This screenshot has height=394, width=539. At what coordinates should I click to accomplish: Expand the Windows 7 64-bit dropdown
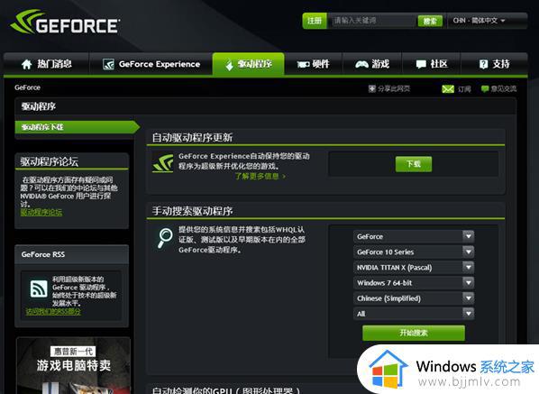(414, 283)
